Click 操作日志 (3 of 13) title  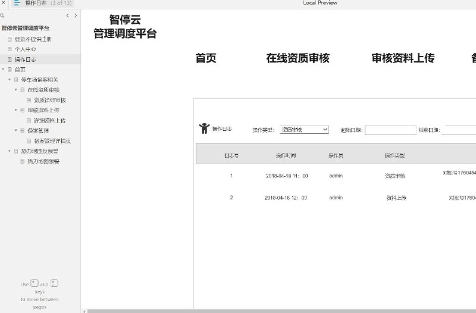(49, 3)
